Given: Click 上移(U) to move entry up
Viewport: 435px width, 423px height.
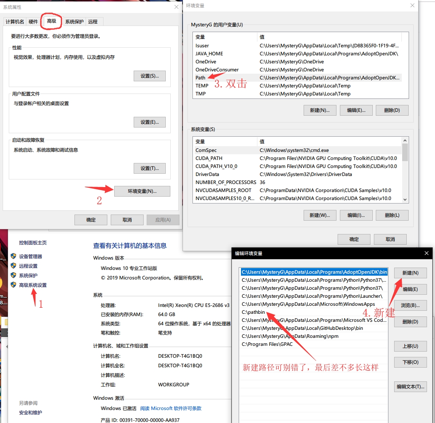Looking at the screenshot, I should (x=410, y=346).
